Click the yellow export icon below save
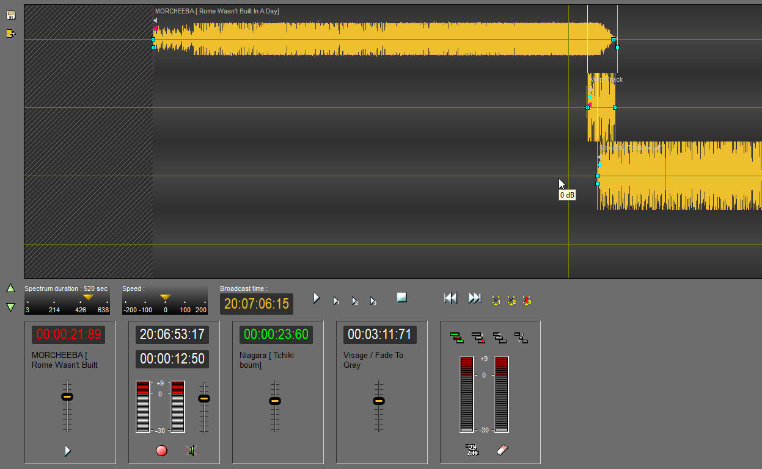Viewport: 762px width, 469px height. click(x=10, y=34)
